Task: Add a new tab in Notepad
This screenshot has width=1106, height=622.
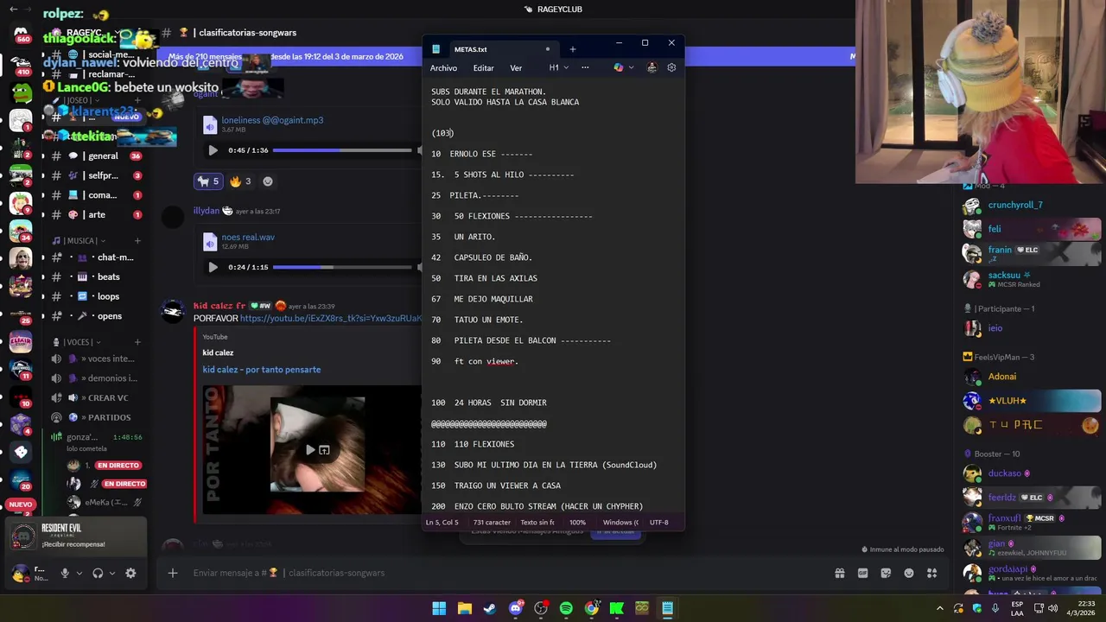Action: 572,49
